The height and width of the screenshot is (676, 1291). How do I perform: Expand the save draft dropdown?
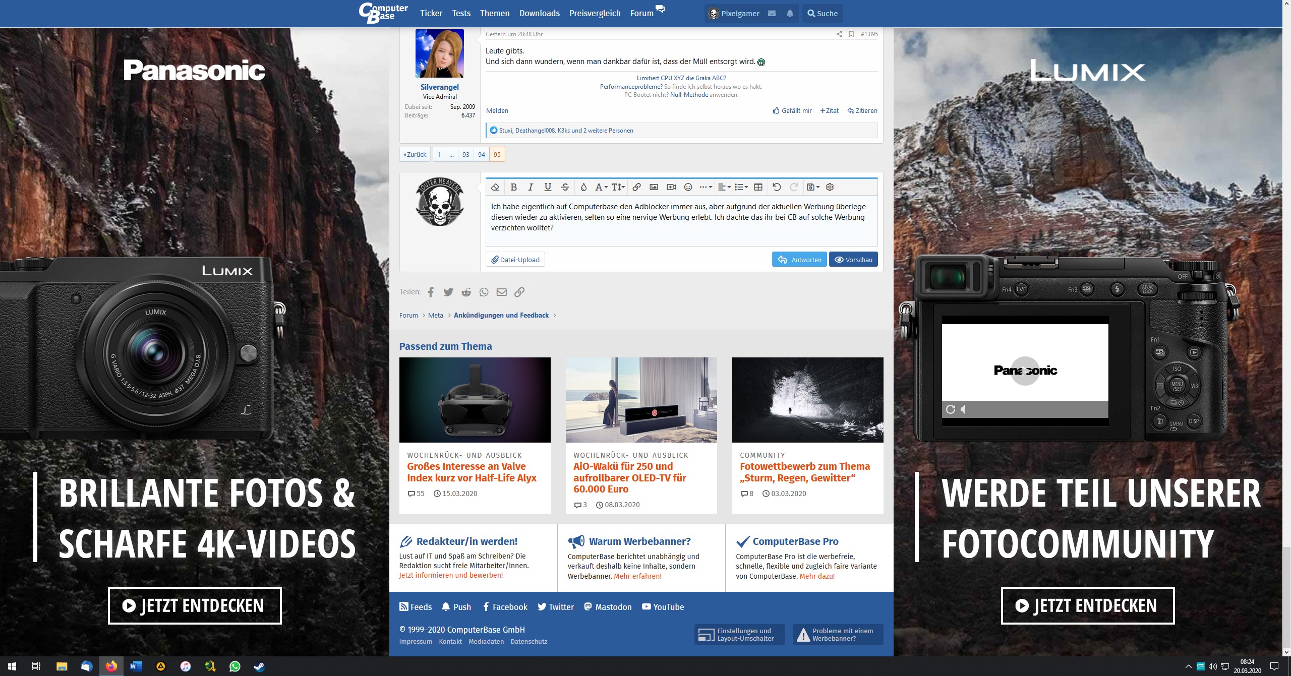pyautogui.click(x=813, y=187)
